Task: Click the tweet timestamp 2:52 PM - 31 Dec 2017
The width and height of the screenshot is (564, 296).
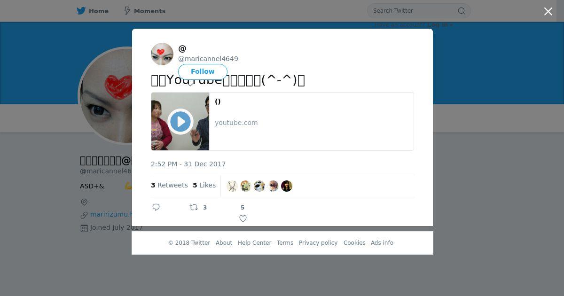Action: 188,164
